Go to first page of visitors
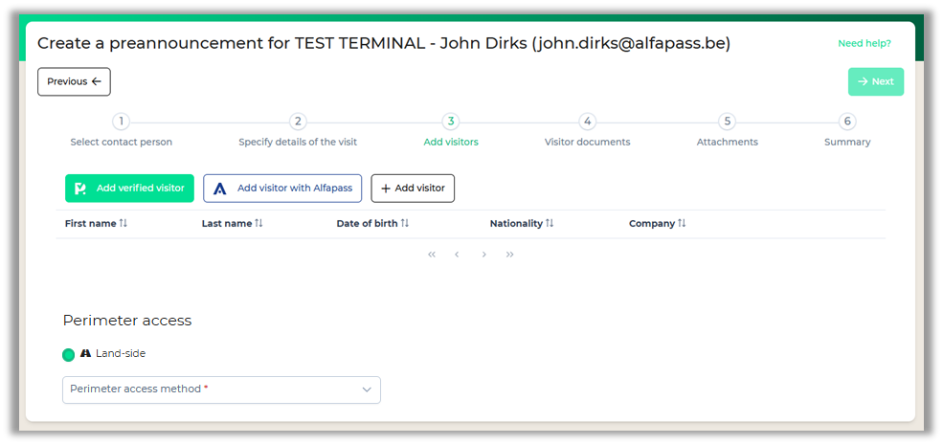Screen dimensions: 943x445 [432, 255]
